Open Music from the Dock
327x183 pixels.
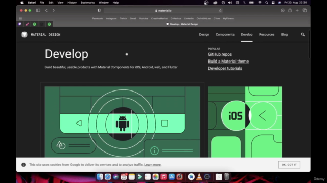pyautogui.click(x=163, y=177)
